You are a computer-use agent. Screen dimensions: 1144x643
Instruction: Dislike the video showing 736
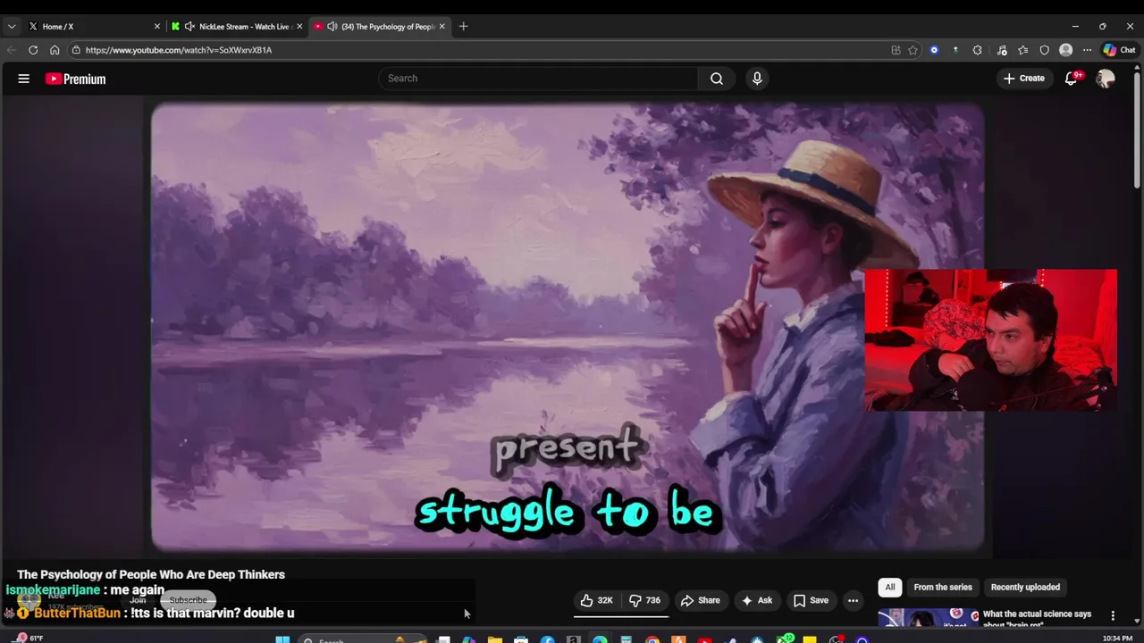click(644, 600)
